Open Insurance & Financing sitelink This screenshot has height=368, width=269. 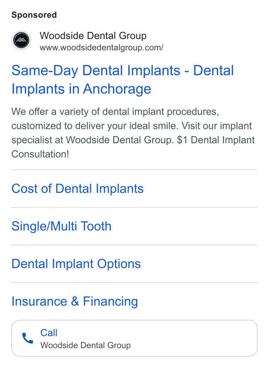point(75,301)
